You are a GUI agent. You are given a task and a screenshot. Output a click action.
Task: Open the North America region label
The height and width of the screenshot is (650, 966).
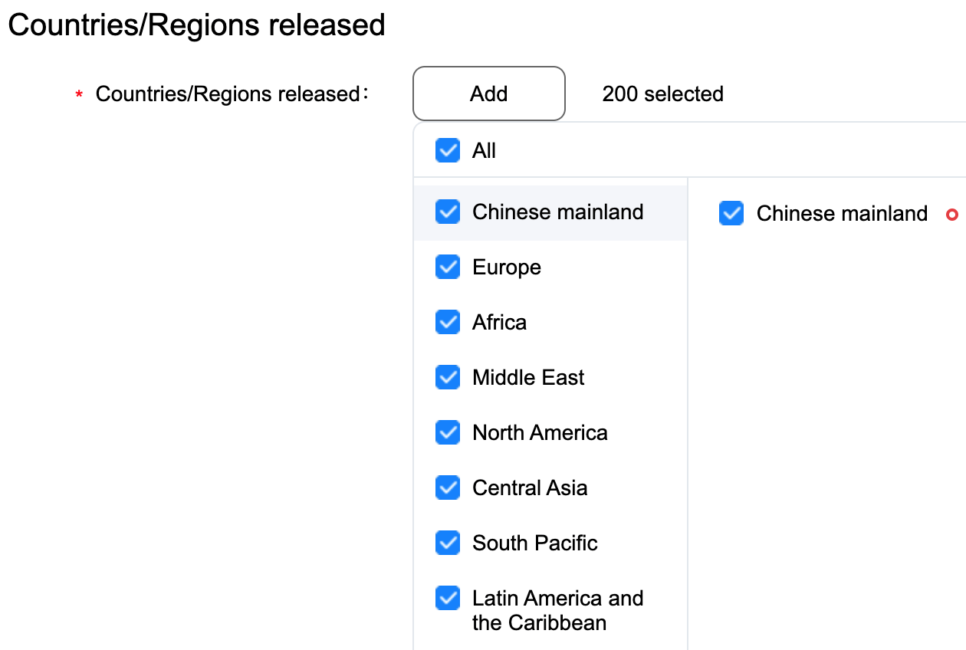(540, 433)
